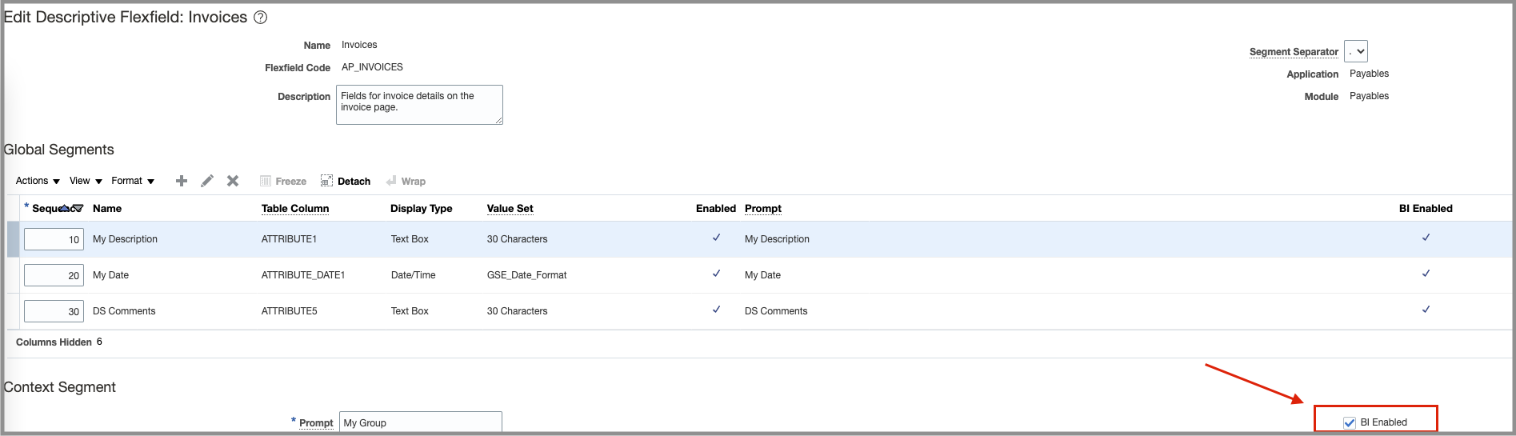The image size is (1516, 436).
Task: Click the Wrap toolbar button
Action: point(406,182)
